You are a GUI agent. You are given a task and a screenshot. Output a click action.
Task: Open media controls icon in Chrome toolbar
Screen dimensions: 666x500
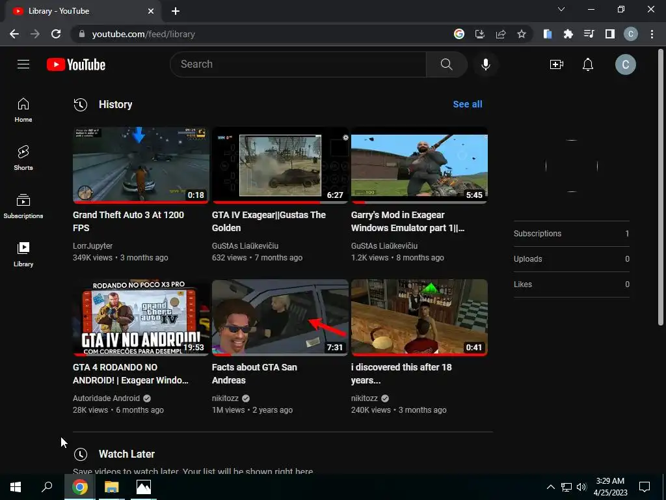pyautogui.click(x=589, y=34)
